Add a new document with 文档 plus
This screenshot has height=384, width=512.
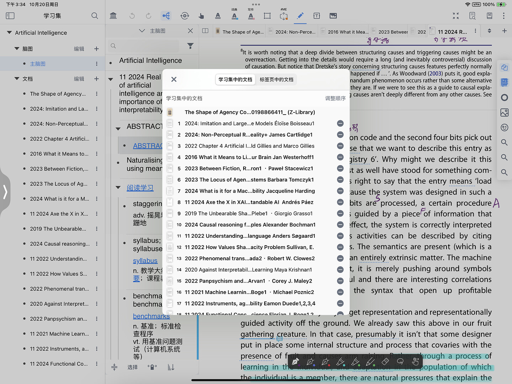(x=96, y=79)
